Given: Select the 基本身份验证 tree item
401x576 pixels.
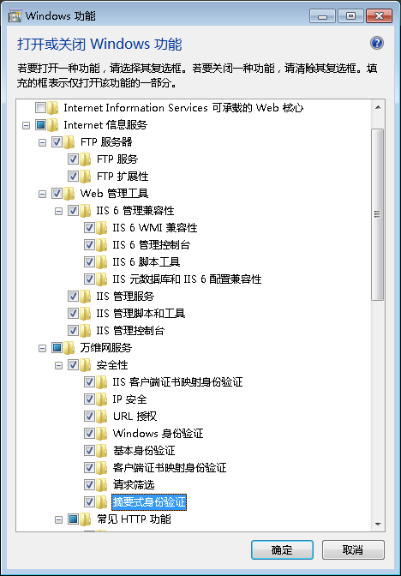Looking at the screenshot, I should pos(144,450).
